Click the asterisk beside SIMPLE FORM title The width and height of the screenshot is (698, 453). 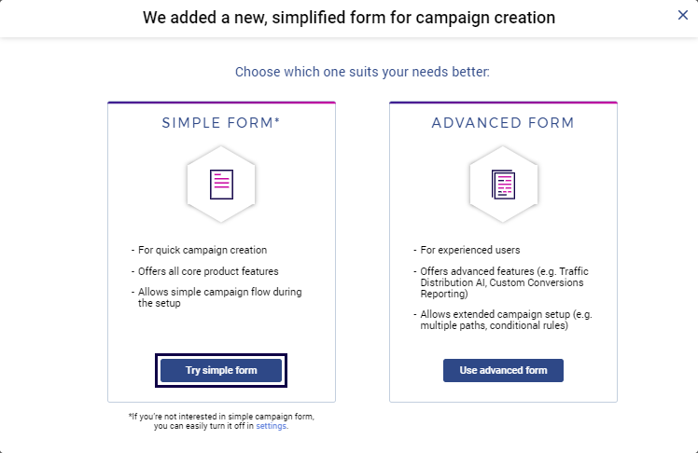(x=277, y=121)
